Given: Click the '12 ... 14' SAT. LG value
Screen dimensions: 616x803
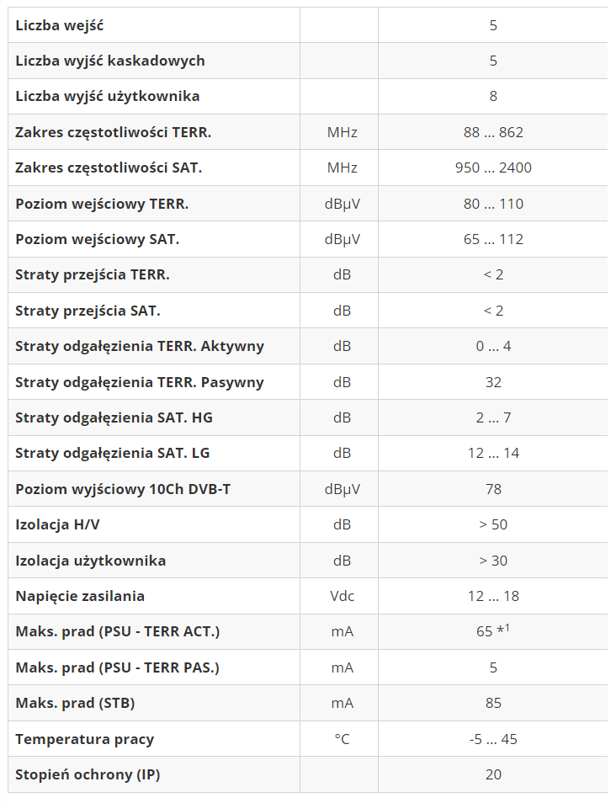Looking at the screenshot, I should (x=493, y=453).
